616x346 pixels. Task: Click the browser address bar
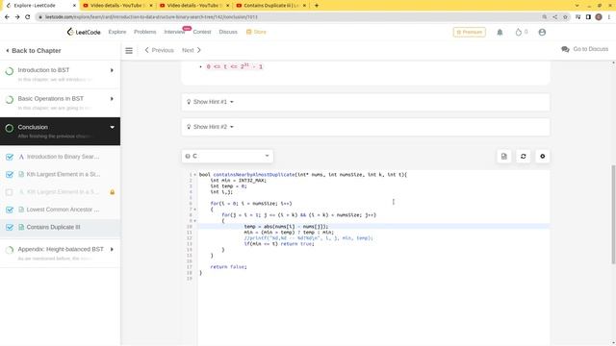pos(291,17)
